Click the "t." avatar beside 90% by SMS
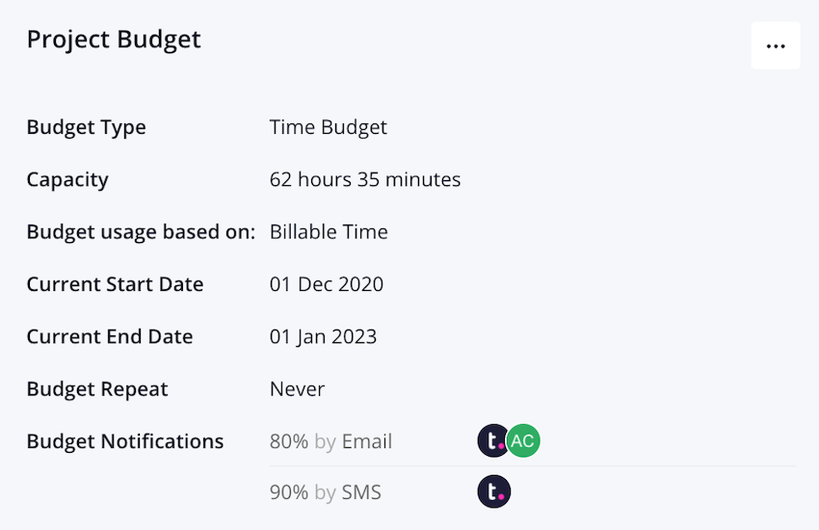Screen dimensions: 819x530 [494, 491]
